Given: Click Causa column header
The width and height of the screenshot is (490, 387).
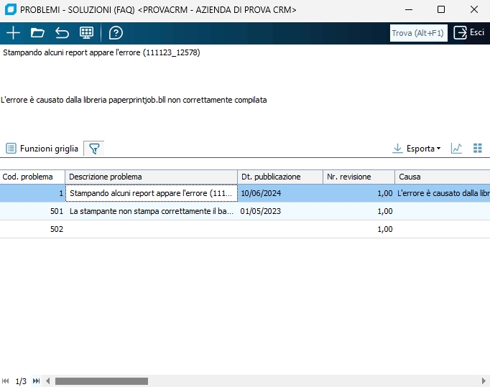Looking at the screenshot, I should pyautogui.click(x=443, y=177).
